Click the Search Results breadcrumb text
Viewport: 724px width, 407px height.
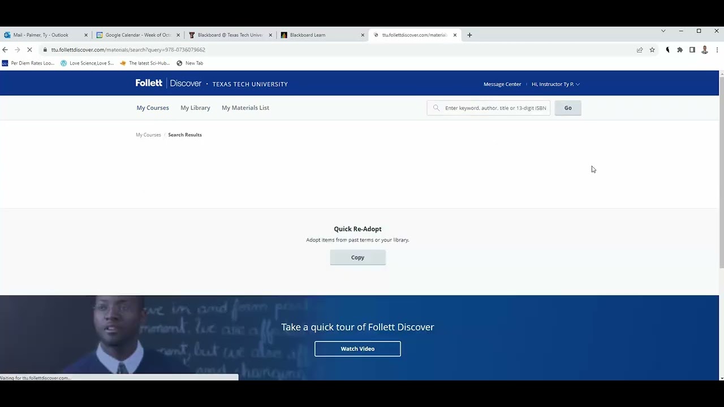click(185, 135)
